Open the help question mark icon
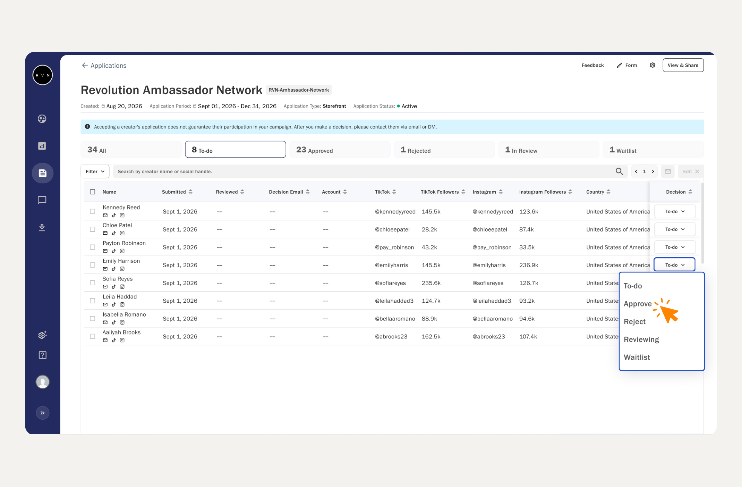The width and height of the screenshot is (742, 487). pyautogui.click(x=42, y=355)
